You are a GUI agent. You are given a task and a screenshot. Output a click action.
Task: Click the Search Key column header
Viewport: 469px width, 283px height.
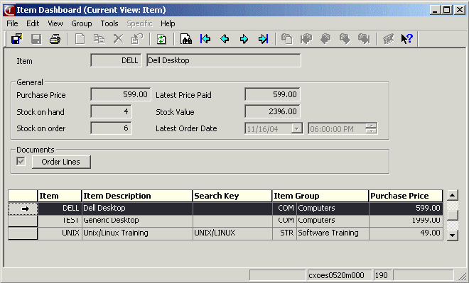(x=232, y=196)
